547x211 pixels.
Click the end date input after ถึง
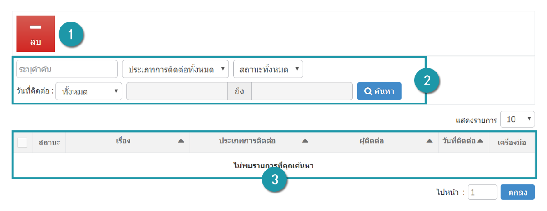click(x=302, y=91)
